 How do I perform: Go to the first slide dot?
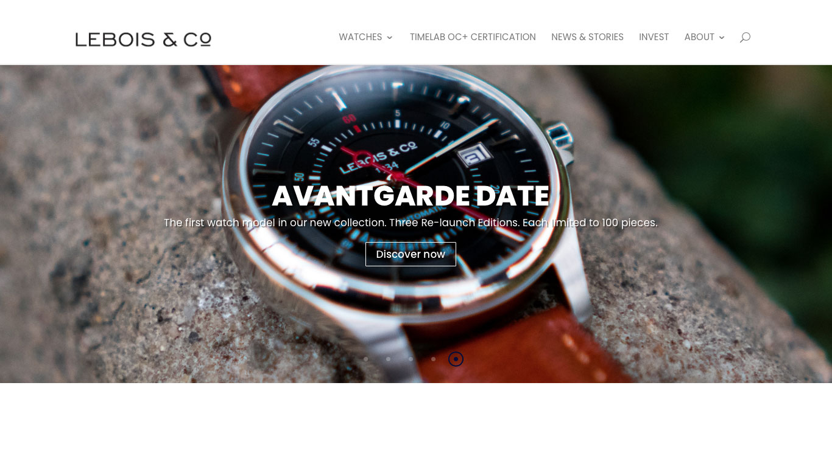[365, 359]
